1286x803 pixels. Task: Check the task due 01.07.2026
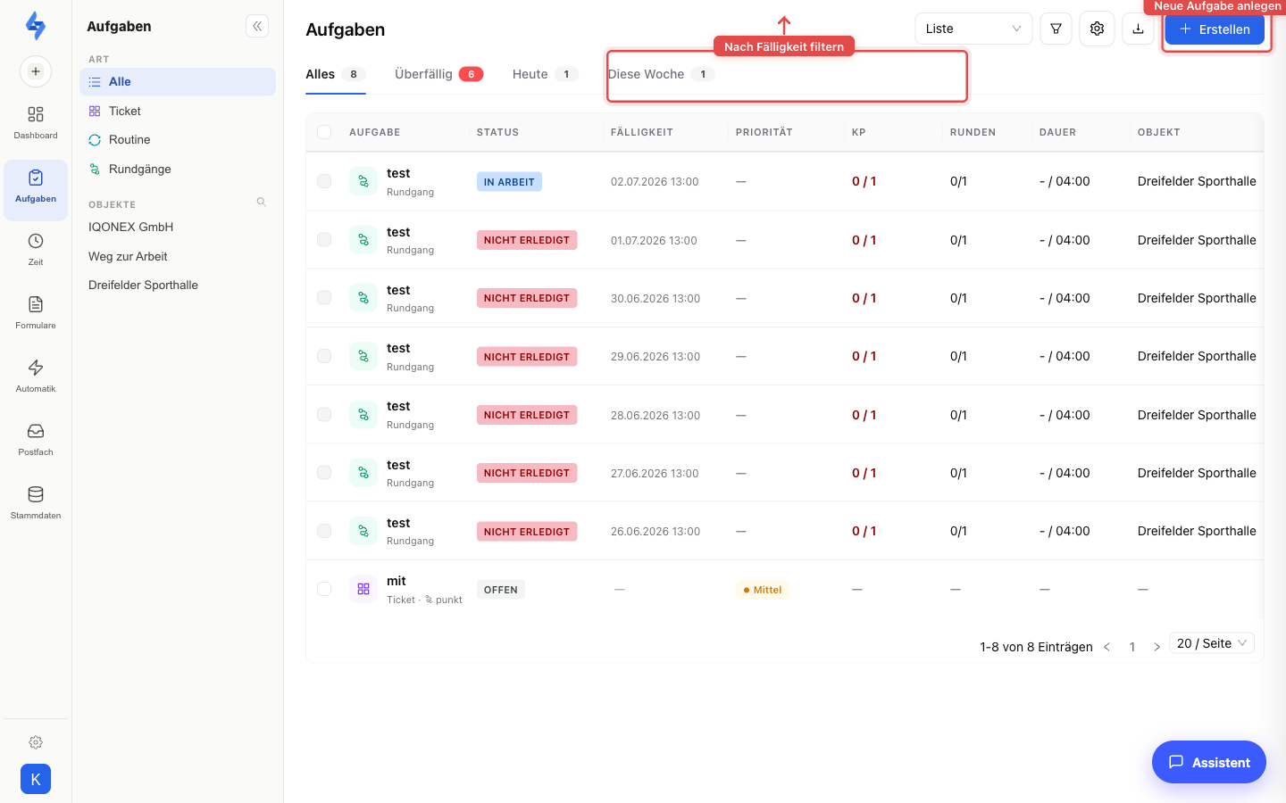324,239
